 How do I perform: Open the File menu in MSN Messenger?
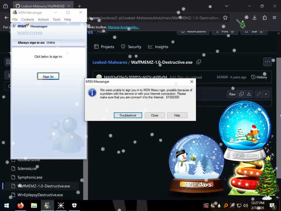(15, 20)
